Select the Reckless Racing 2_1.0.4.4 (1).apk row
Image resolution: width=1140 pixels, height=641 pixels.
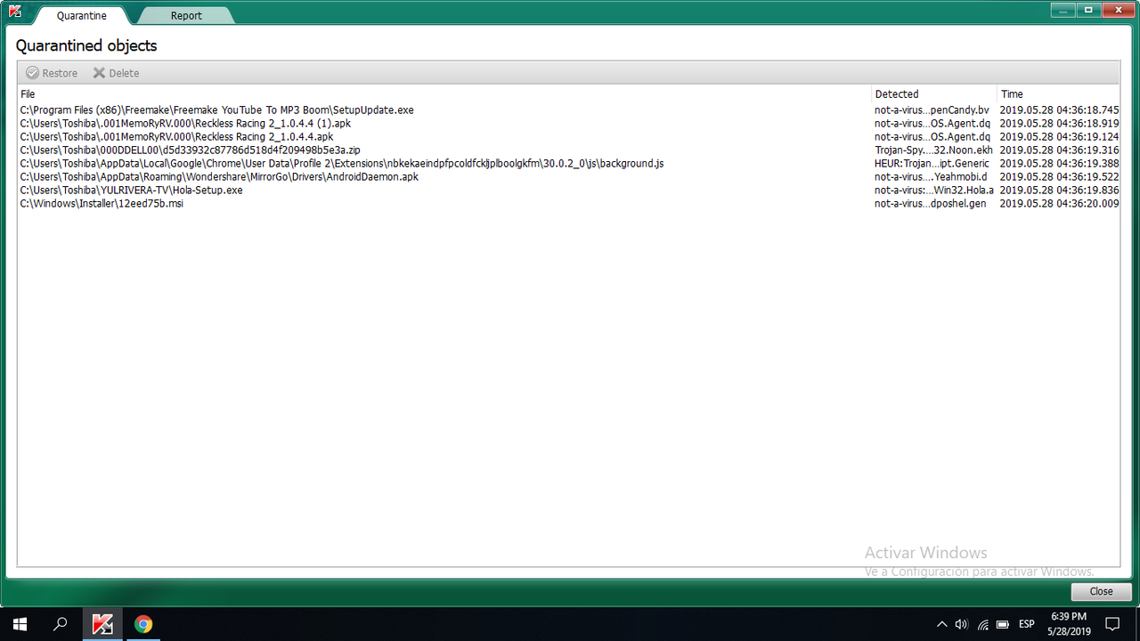[569, 124]
